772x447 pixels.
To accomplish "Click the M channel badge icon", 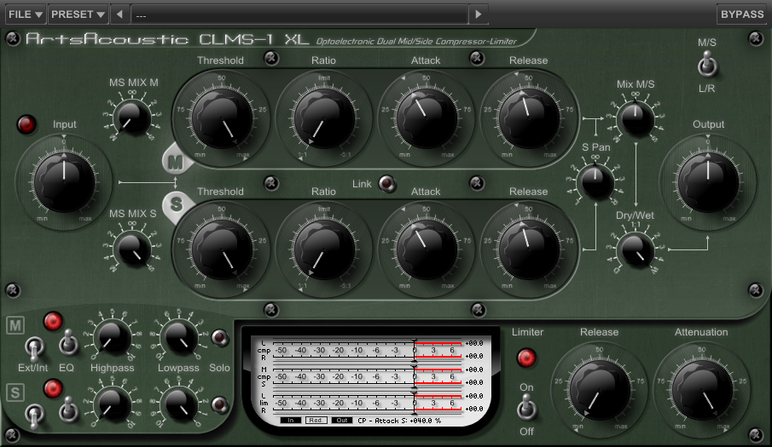I will [x=174, y=159].
